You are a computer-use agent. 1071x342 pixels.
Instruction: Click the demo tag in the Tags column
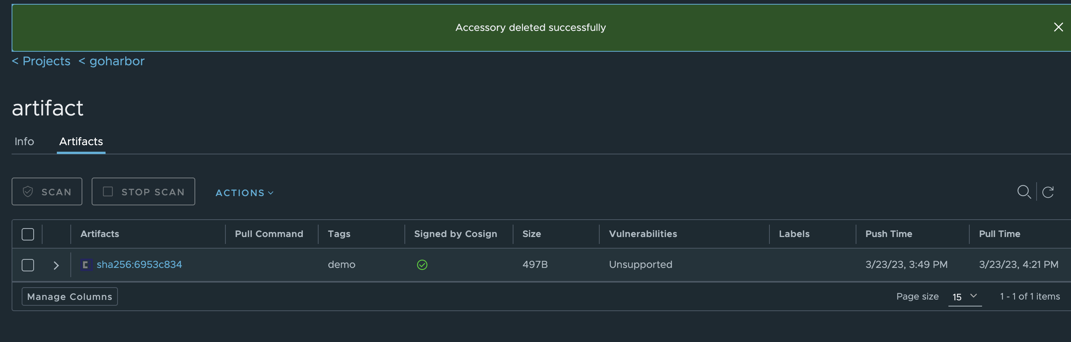(341, 264)
